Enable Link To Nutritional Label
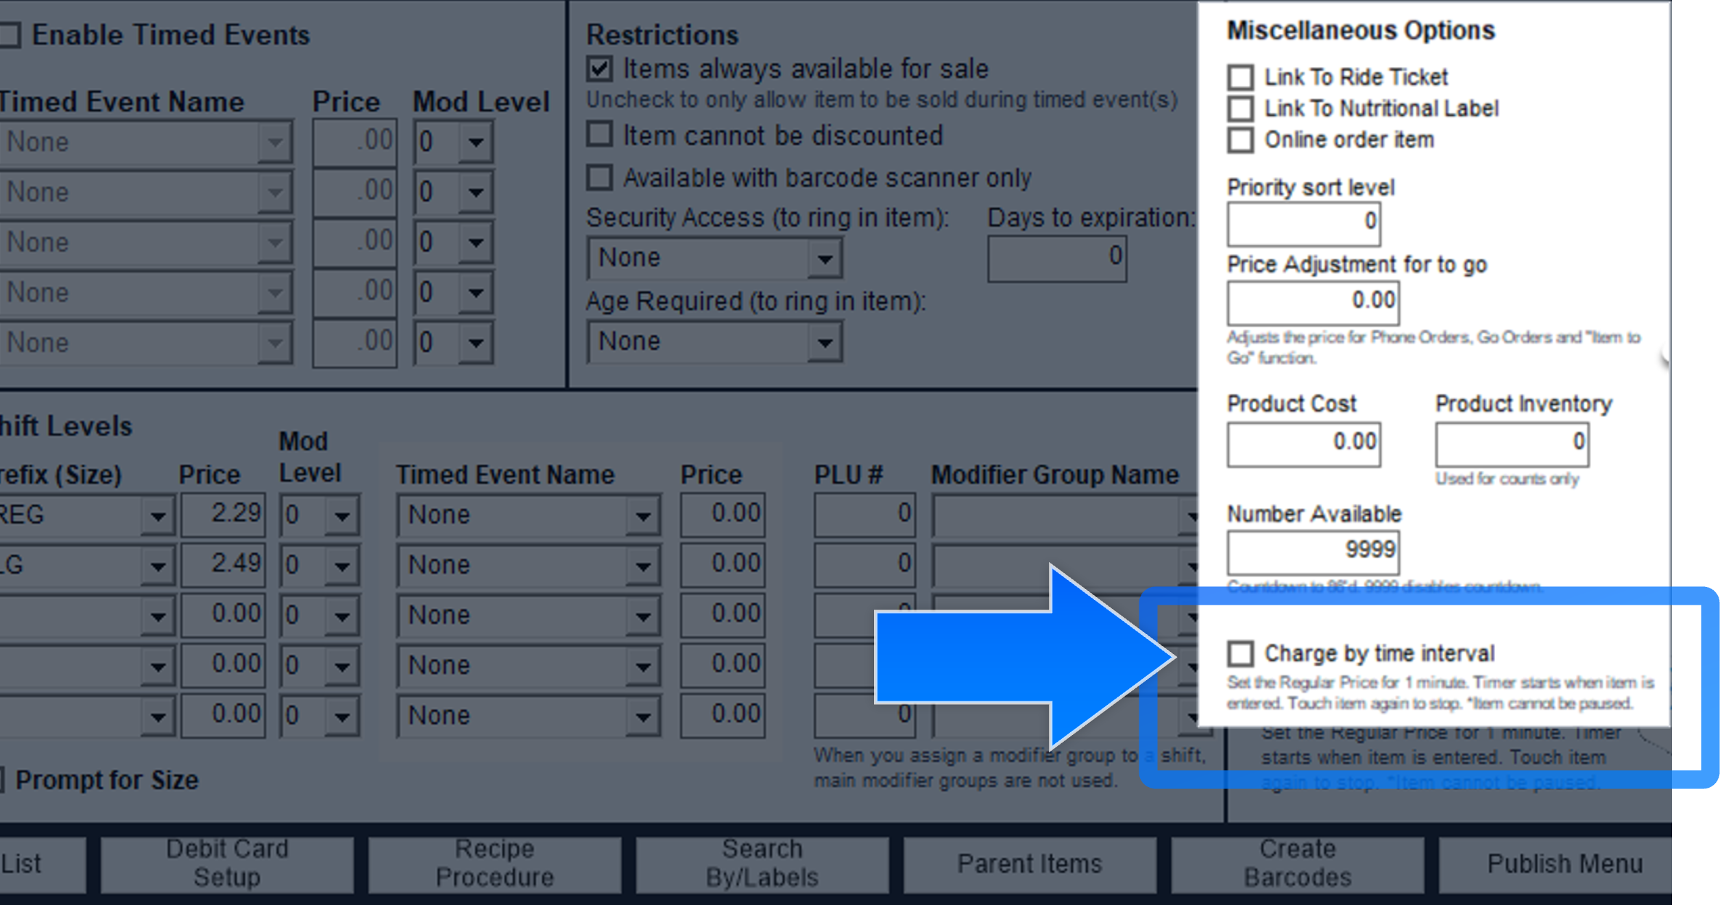This screenshot has height=905, width=1720. (x=1239, y=108)
